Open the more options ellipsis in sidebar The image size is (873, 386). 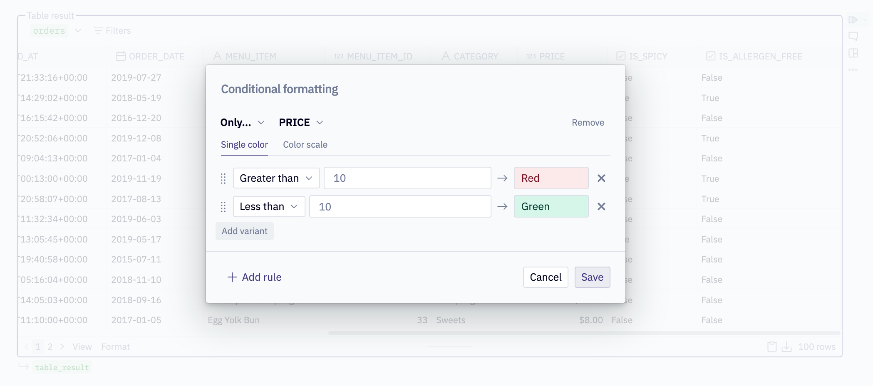click(853, 69)
